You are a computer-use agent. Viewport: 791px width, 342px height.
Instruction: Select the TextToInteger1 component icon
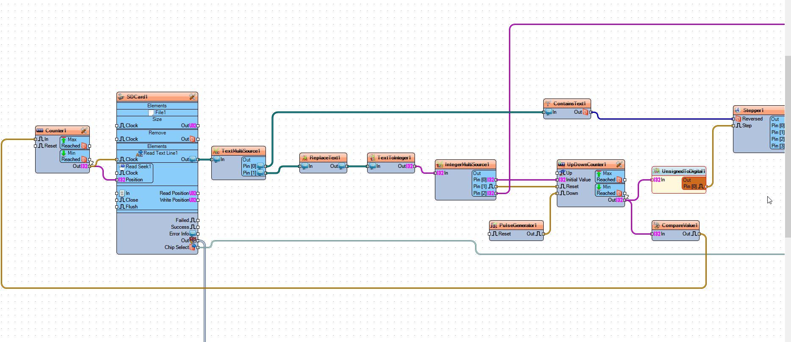pyautogui.click(x=372, y=158)
